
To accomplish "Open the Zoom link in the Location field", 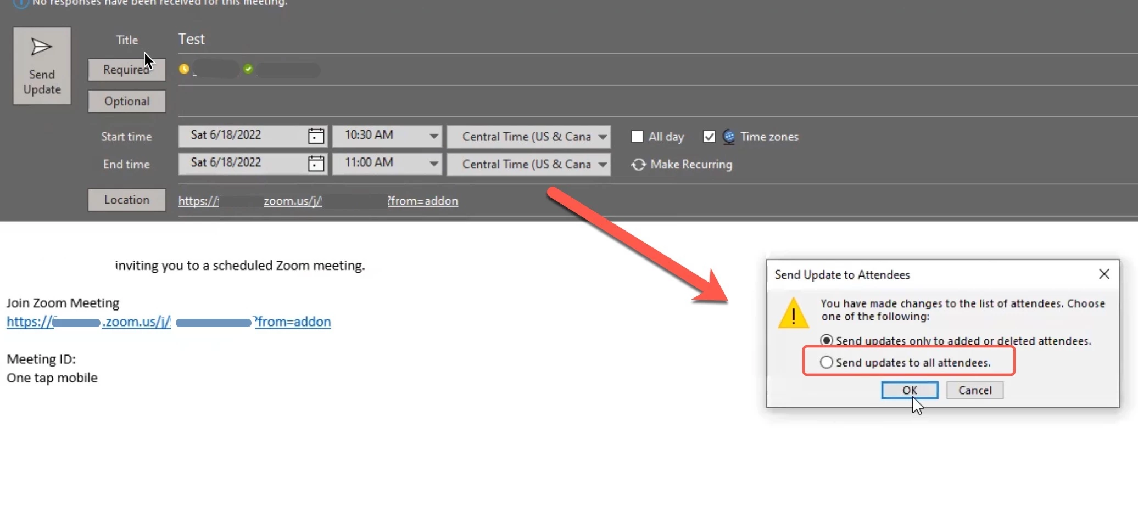I will coord(318,201).
